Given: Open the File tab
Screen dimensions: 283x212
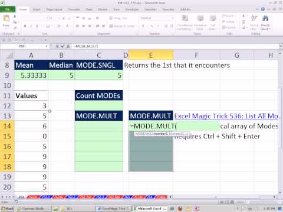Looking at the screenshot, I should click(x=8, y=9).
